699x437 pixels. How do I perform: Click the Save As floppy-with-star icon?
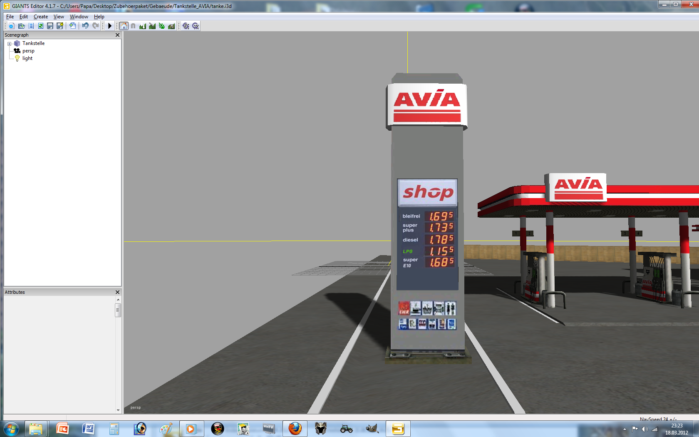(60, 26)
